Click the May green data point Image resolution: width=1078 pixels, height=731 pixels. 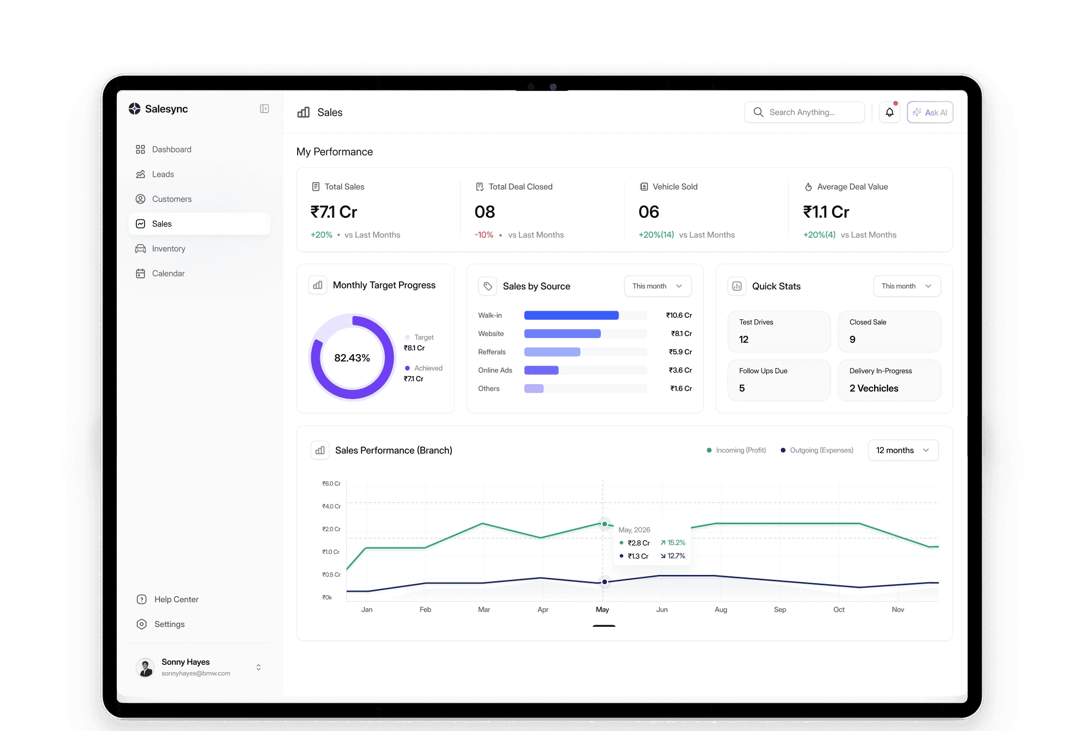pos(604,524)
